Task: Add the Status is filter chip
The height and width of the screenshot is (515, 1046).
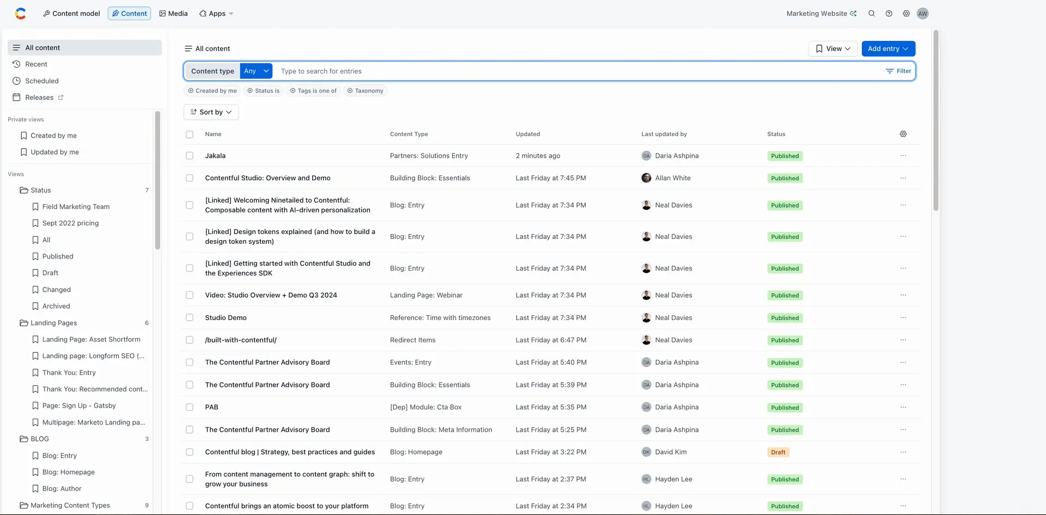Action: pos(263,91)
